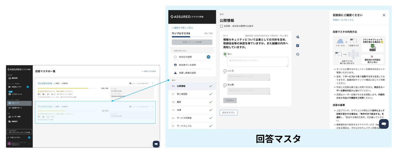
Task: Click the ASSURED logo in the editor sidebar
Action: coord(187,17)
